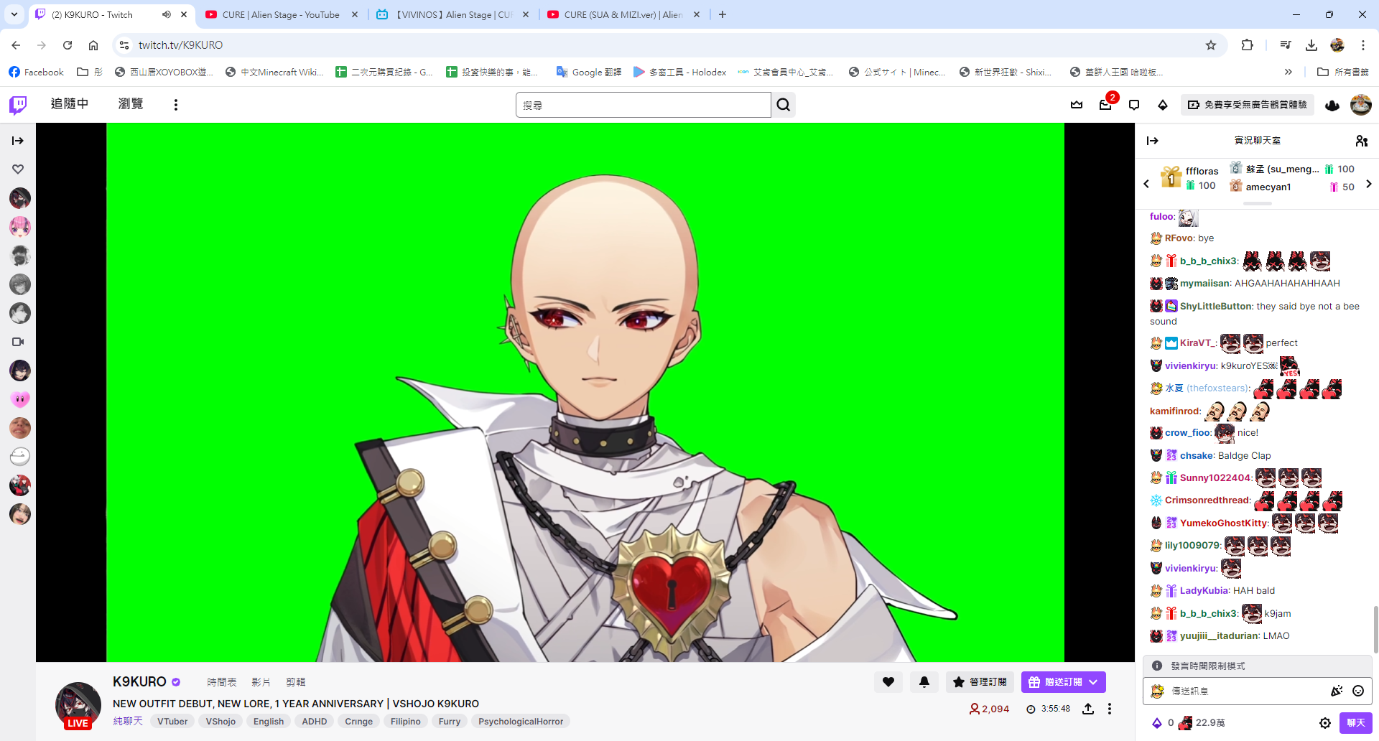Click the 聊天 send chat button
The image size is (1379, 741).
click(x=1356, y=723)
